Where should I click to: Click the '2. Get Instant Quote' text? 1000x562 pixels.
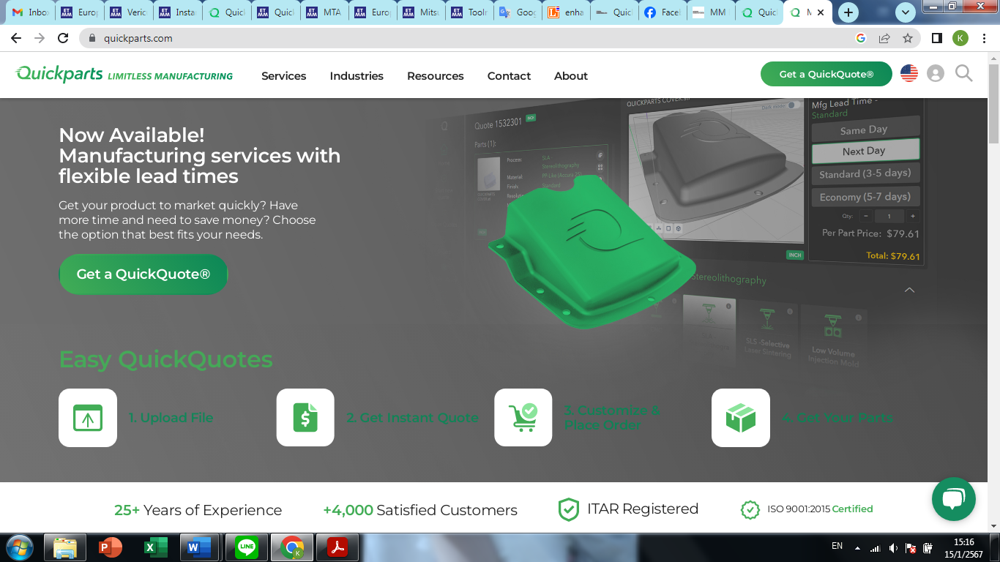(x=412, y=418)
